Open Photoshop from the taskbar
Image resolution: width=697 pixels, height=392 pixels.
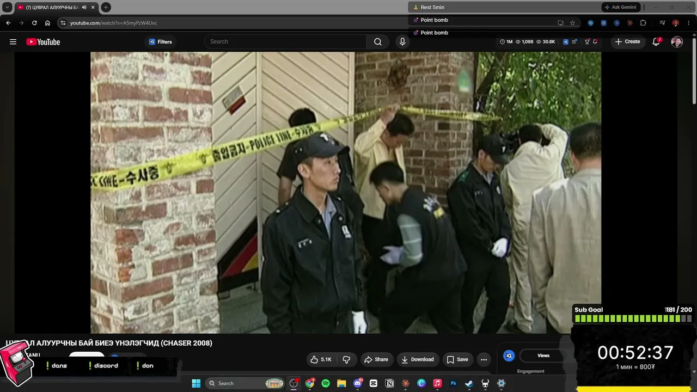[x=453, y=383]
